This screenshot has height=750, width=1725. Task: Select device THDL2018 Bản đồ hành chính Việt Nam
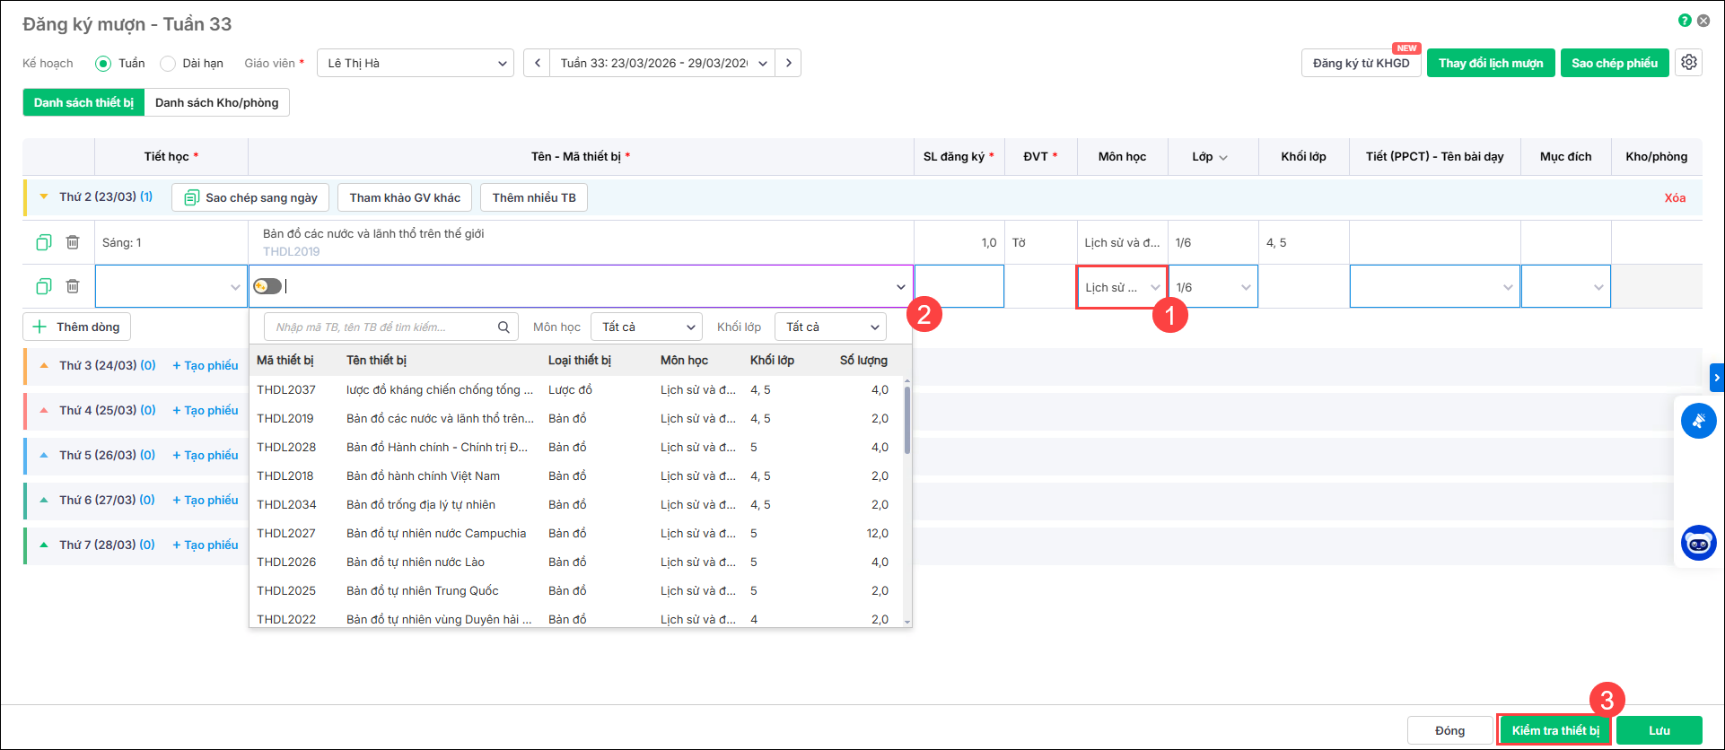pos(423,476)
